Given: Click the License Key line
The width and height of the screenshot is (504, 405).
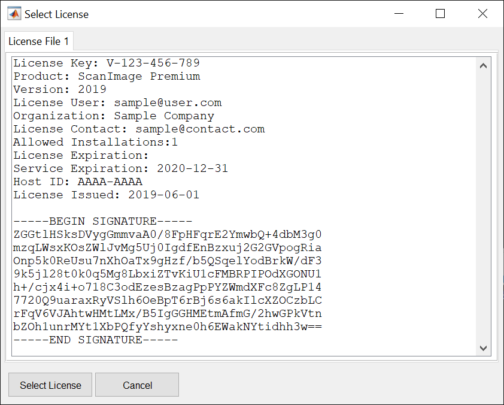Looking at the screenshot, I should click(x=107, y=63).
